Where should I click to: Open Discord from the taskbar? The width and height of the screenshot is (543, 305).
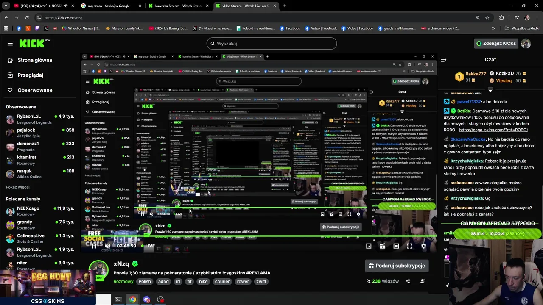(147, 299)
